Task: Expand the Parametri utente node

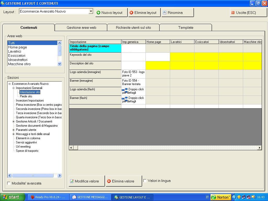Action: click(x=14, y=130)
